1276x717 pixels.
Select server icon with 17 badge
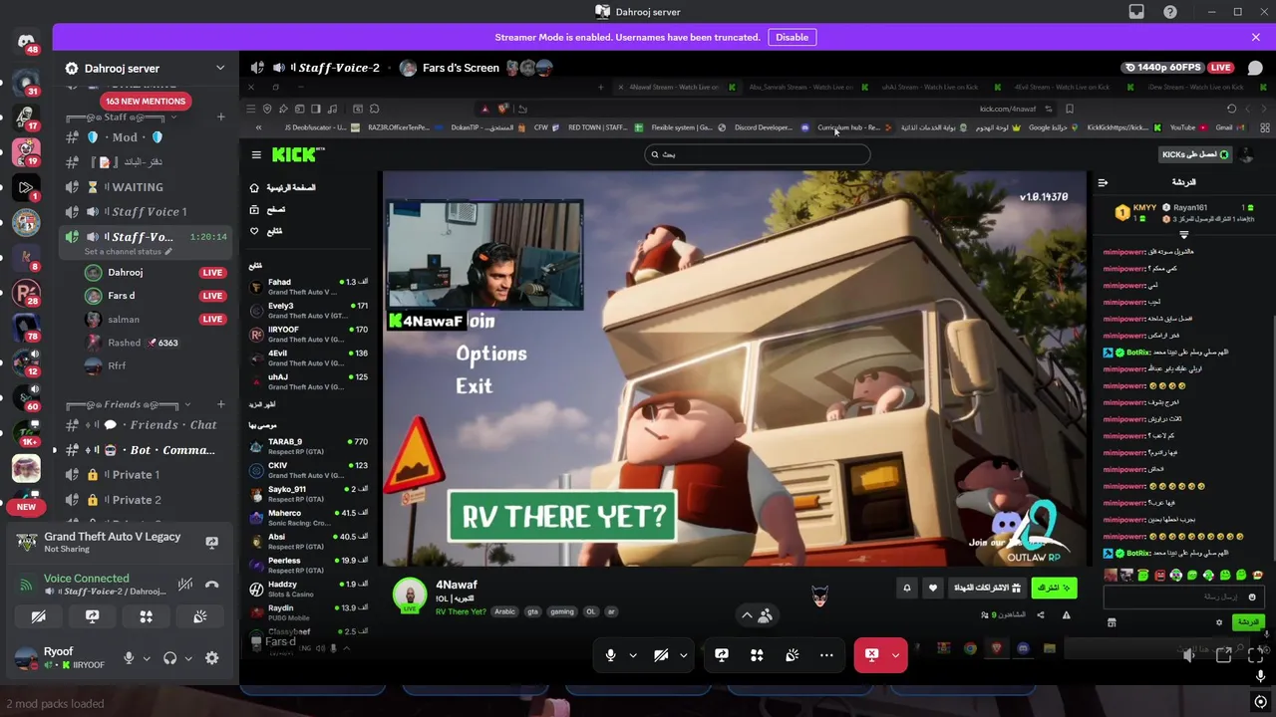coord(26,118)
